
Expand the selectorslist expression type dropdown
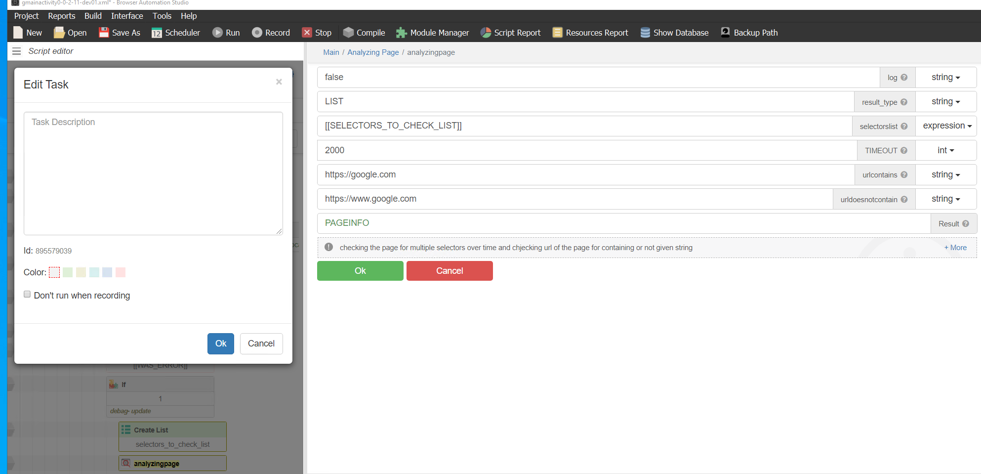click(x=946, y=126)
